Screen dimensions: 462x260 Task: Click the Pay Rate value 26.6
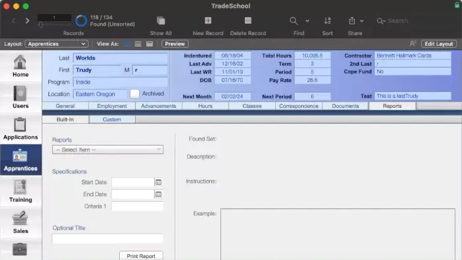pyautogui.click(x=312, y=80)
